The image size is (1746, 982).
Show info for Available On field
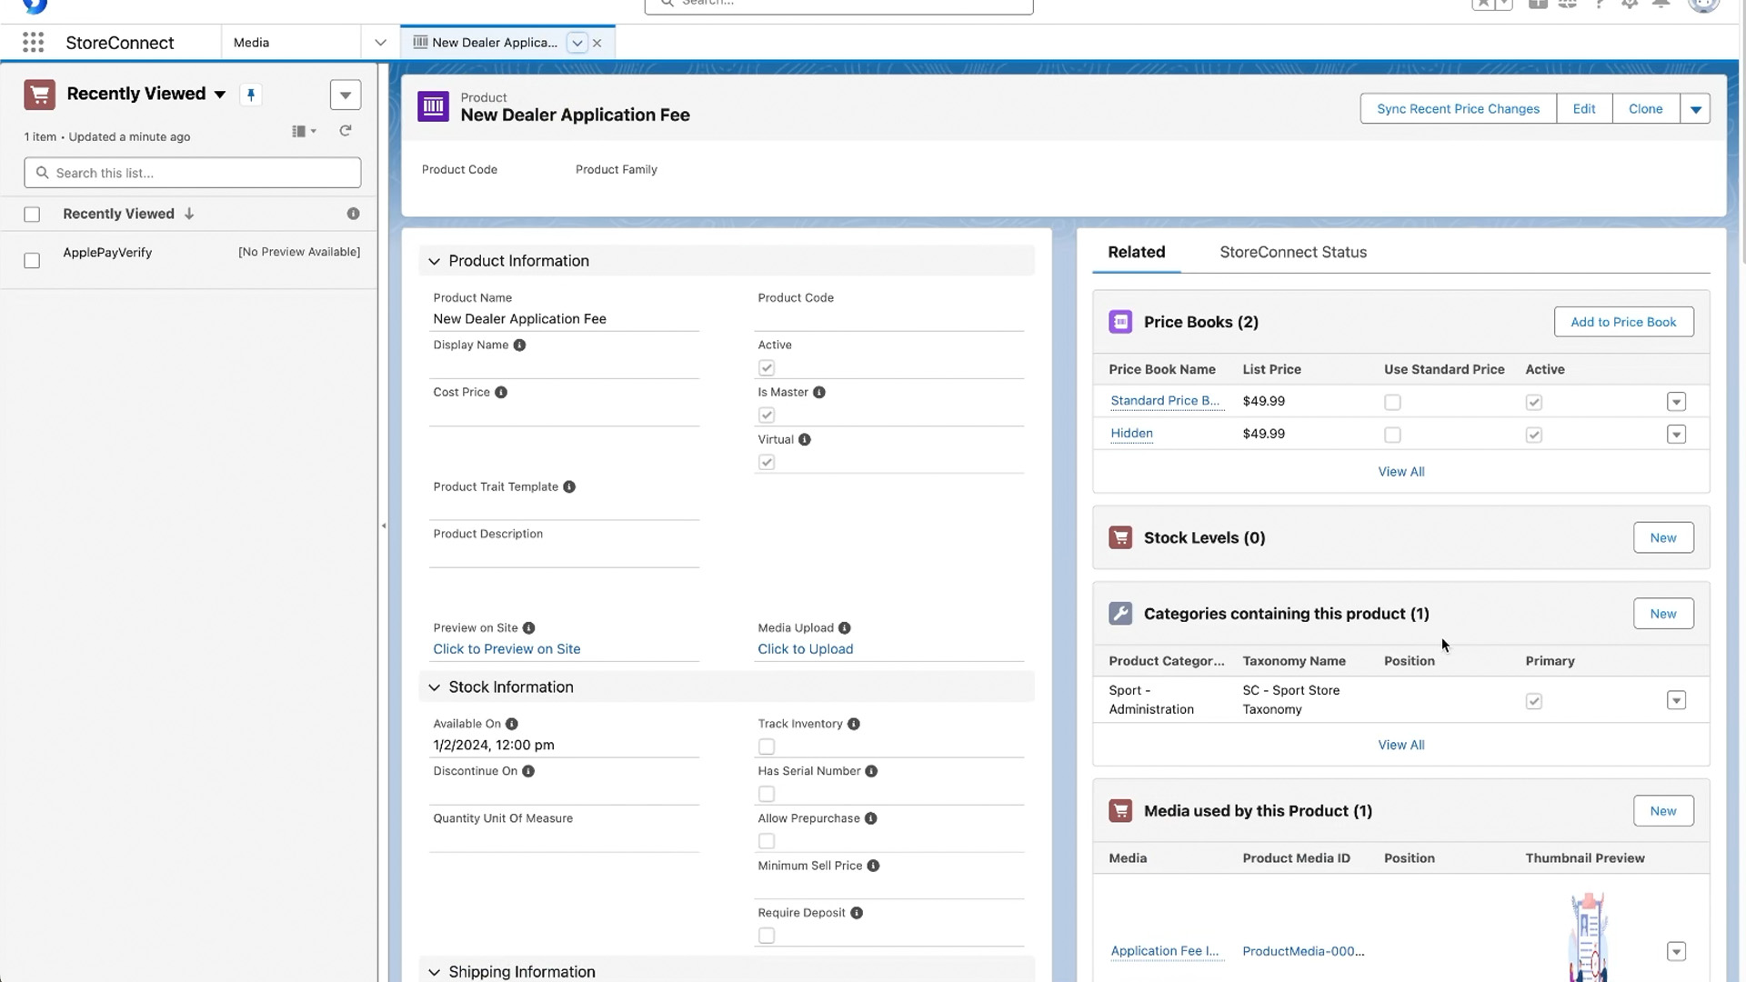(x=512, y=725)
